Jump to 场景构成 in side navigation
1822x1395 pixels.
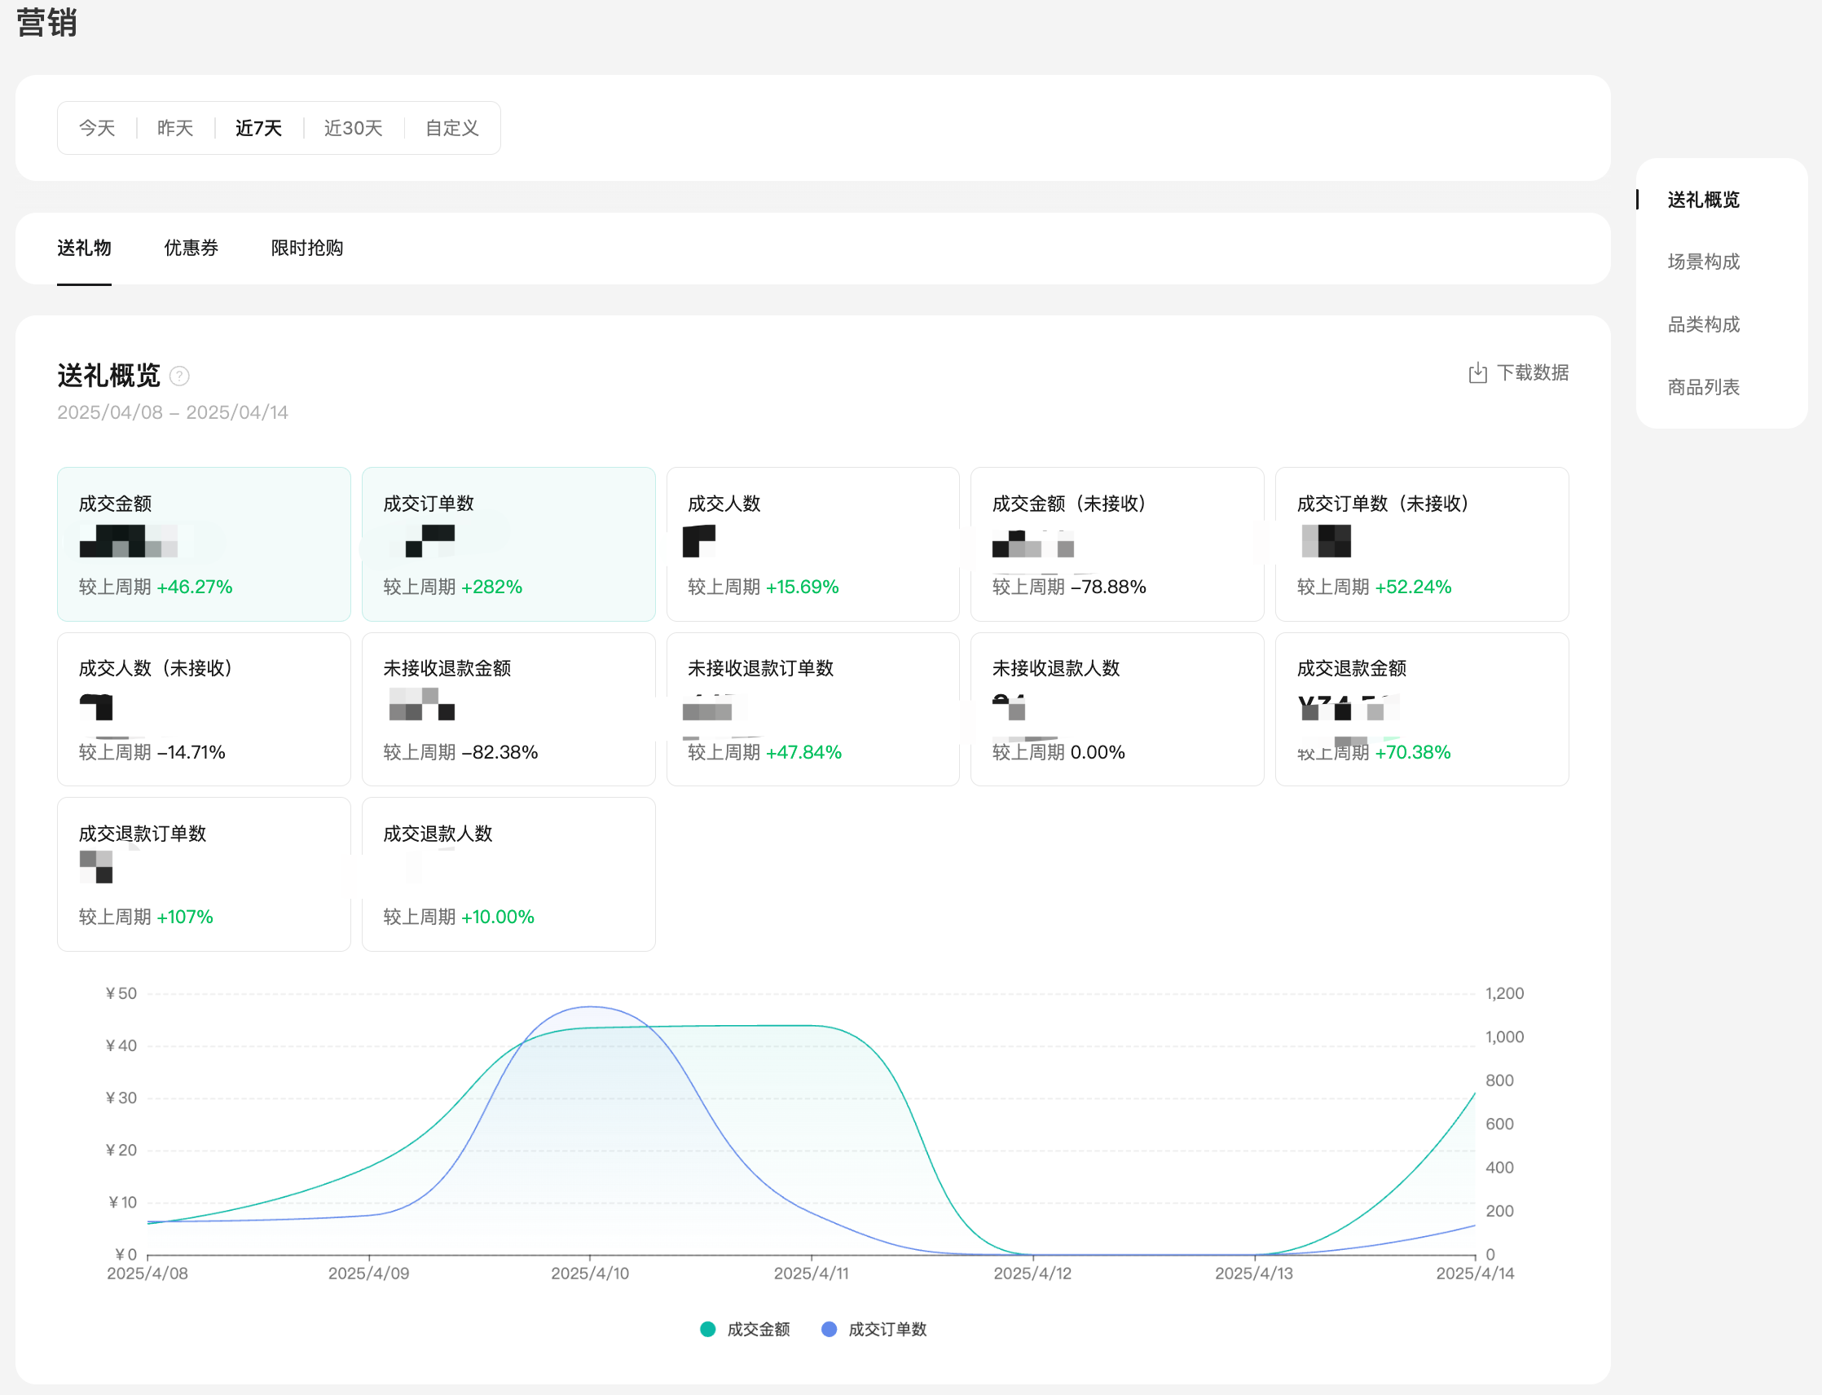point(1702,262)
